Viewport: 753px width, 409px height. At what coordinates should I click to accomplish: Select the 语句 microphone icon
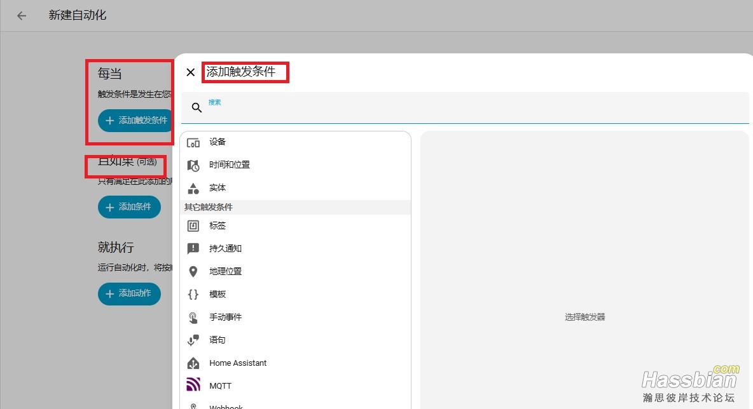(x=193, y=340)
